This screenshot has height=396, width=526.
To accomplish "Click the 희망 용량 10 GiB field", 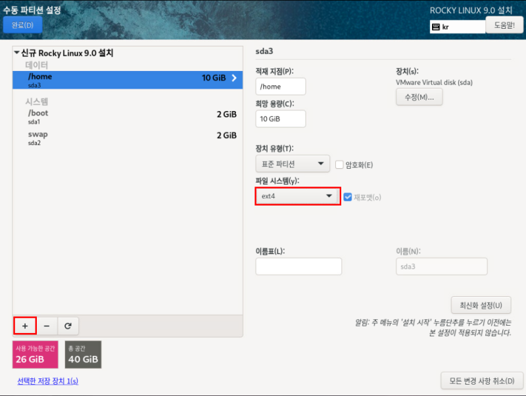I will tap(281, 119).
